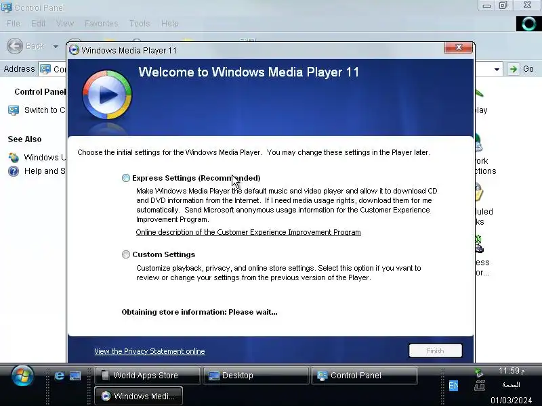The width and height of the screenshot is (542, 406).
Task: Click the Switch to view icon in sidebar
Action: [14, 110]
